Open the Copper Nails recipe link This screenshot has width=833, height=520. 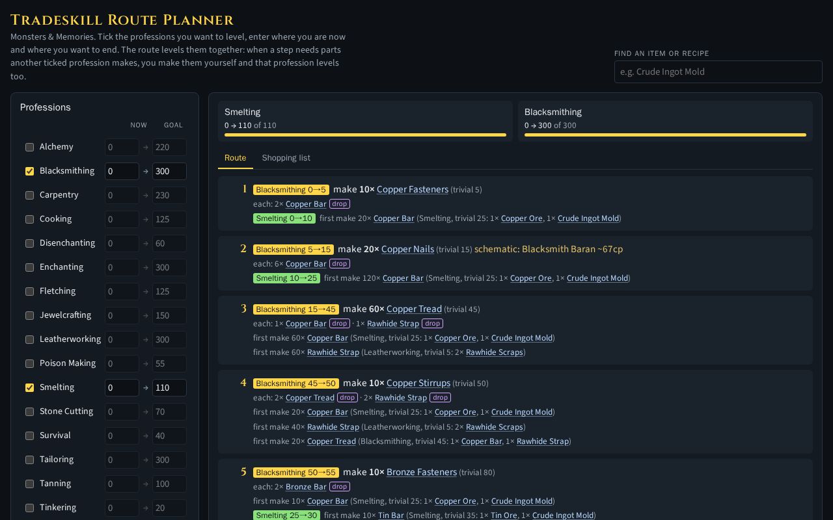pos(407,249)
